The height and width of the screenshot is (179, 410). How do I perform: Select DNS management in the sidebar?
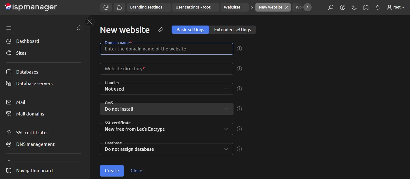point(35,144)
